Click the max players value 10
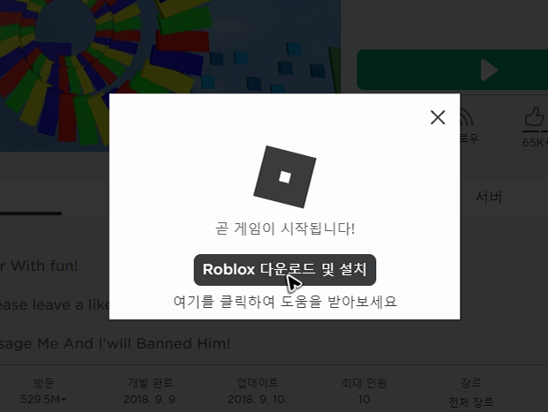The height and width of the screenshot is (412, 548). (x=364, y=399)
